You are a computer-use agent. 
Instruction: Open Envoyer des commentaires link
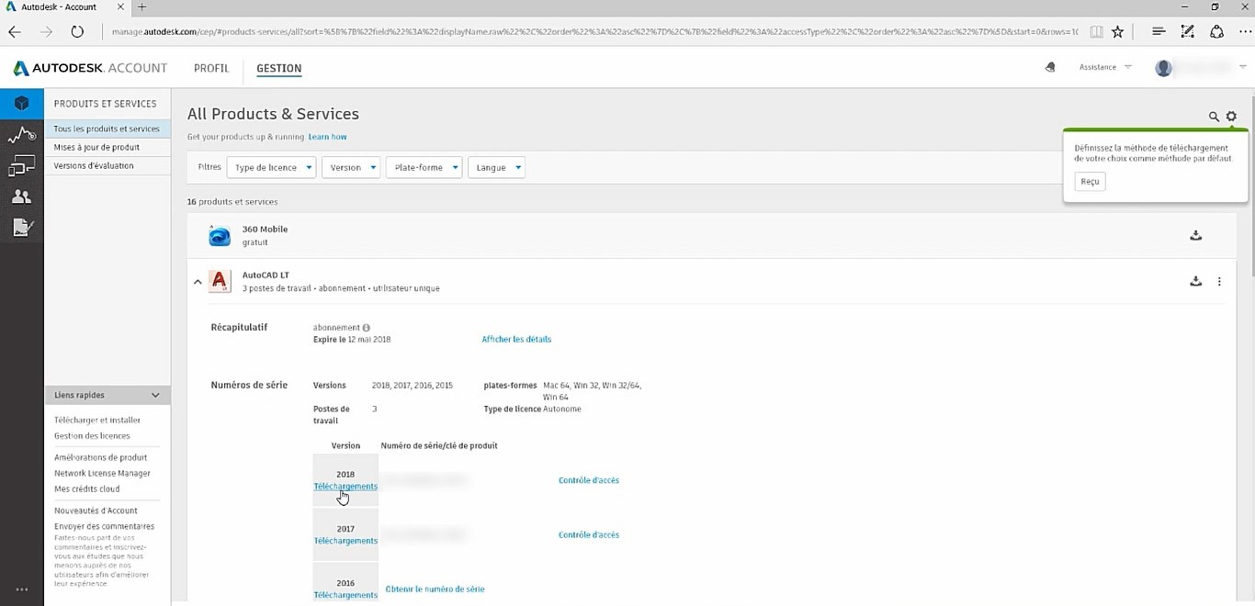tap(104, 526)
